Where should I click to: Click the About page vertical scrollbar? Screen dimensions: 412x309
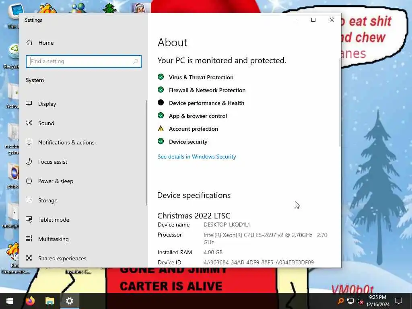[x=340, y=103]
